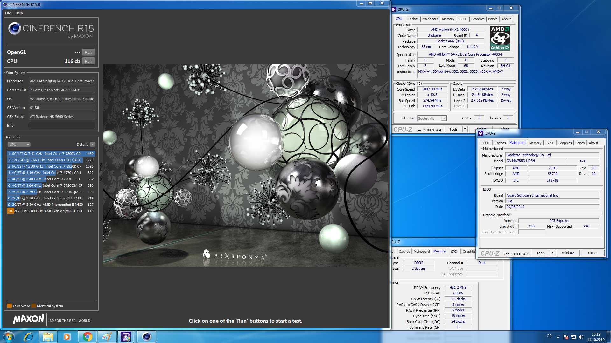Click Close button in Mainboard CPU-Z window
This screenshot has height=343, width=611.
[x=592, y=253]
